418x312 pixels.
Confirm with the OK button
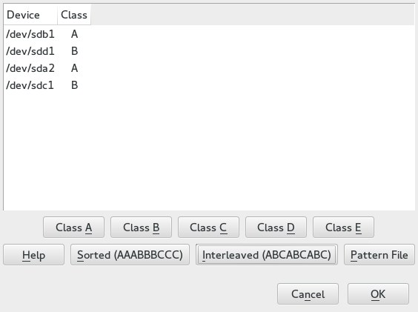pyautogui.click(x=378, y=294)
